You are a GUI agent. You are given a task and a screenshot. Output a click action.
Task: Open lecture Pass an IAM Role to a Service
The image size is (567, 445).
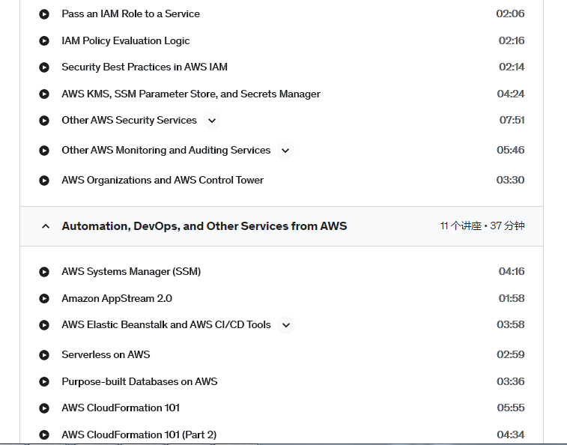[130, 13]
